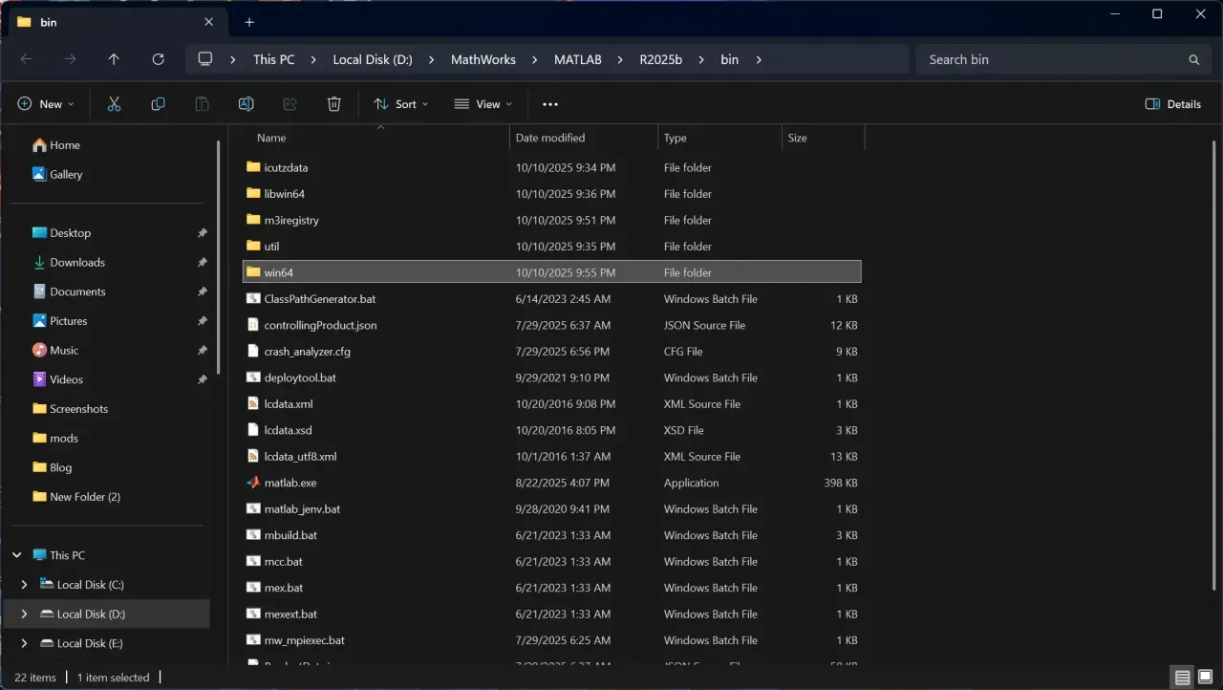Click the Refresh icon beside address bar
The image size is (1223, 690).
159,59
